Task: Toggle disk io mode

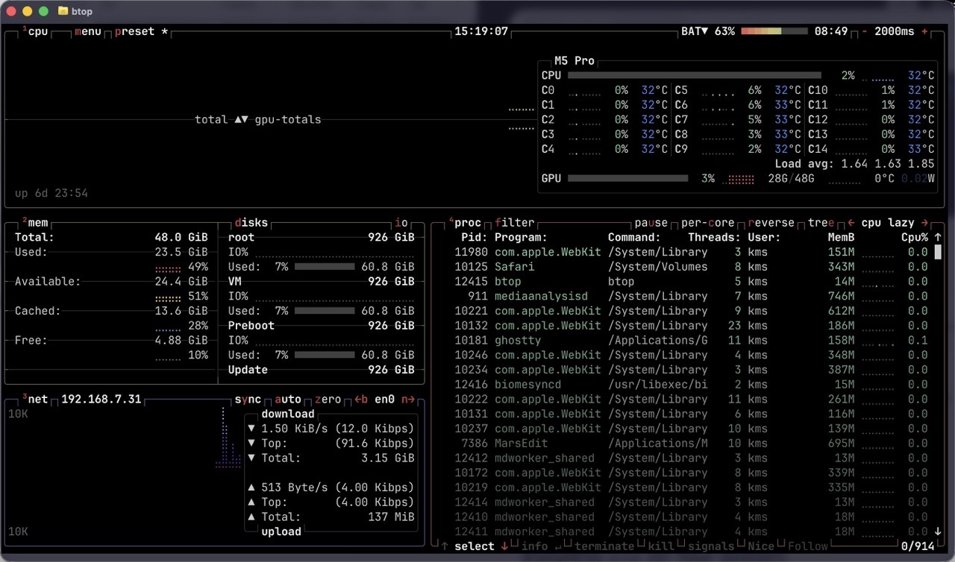Action: pos(401,223)
